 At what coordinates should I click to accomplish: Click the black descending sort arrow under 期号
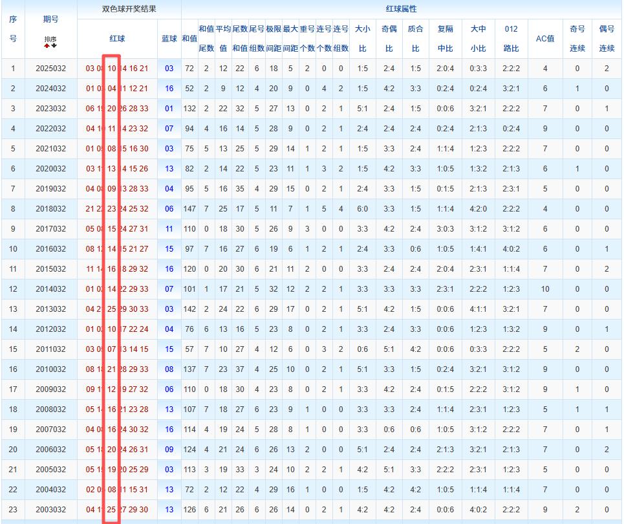(54, 45)
